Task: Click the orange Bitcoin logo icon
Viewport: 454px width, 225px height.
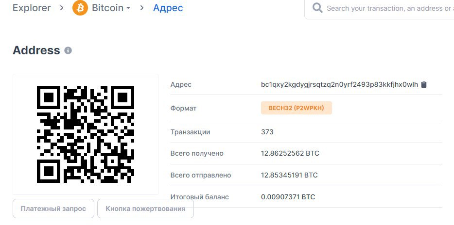Action: 80,8
